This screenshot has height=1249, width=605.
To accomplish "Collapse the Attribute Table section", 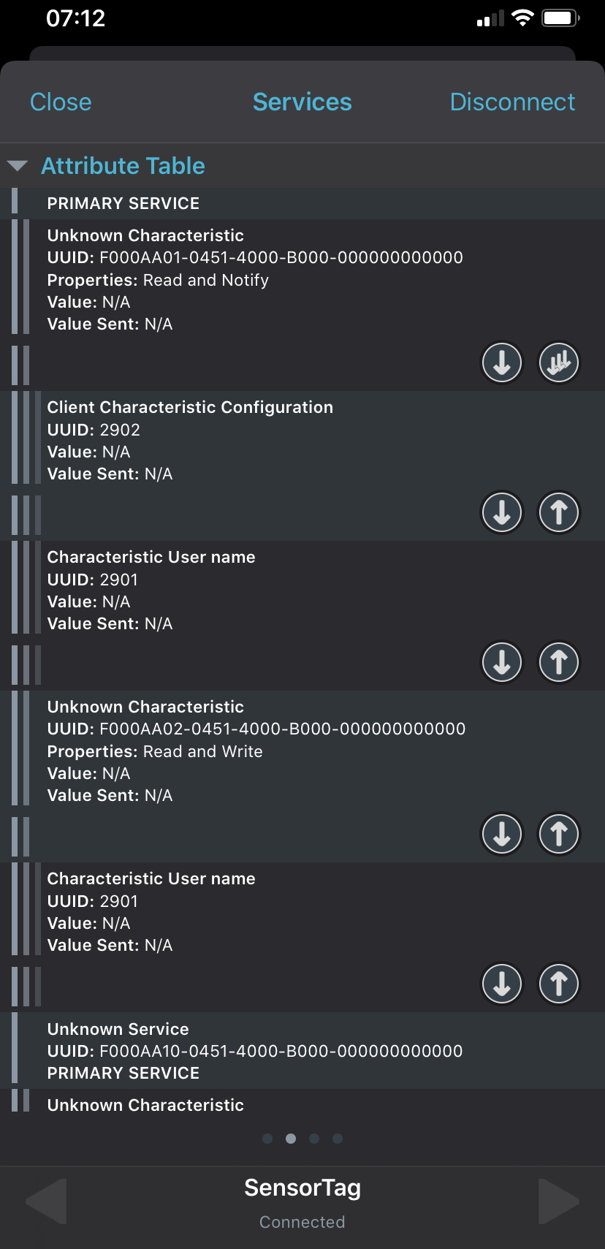I will click(x=18, y=166).
